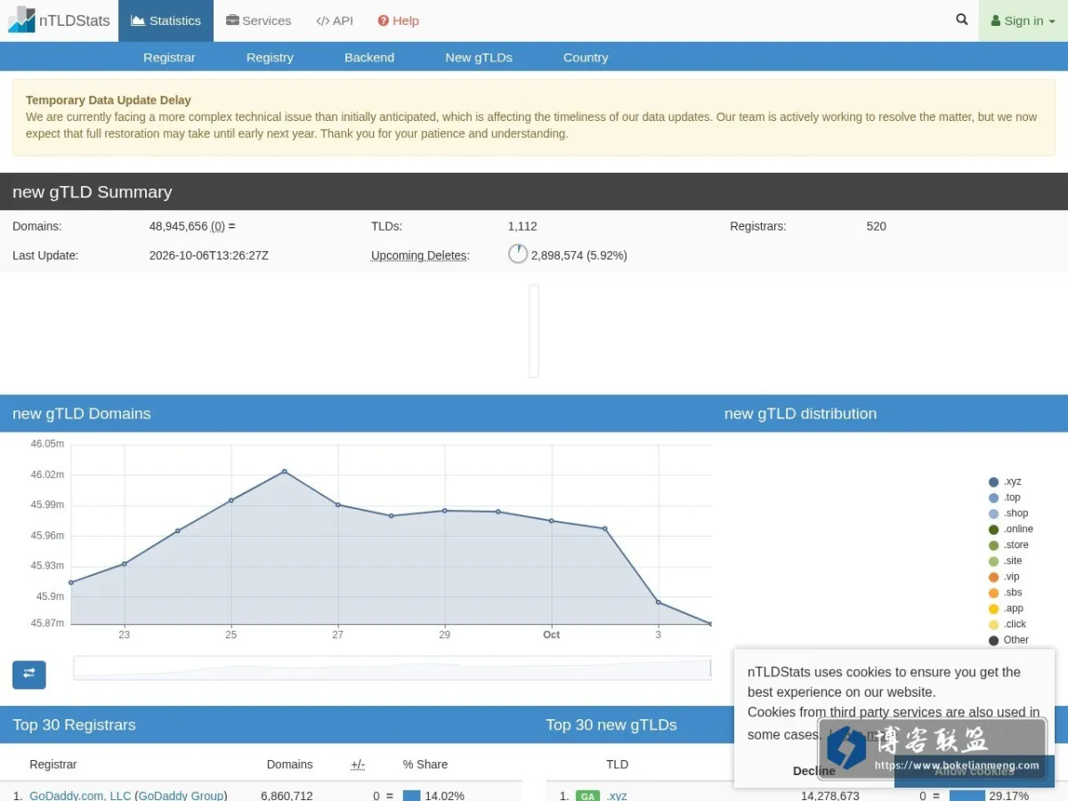Screen dimensions: 1068x801
Task: Click the nTLDStats logo icon
Action: [22, 20]
